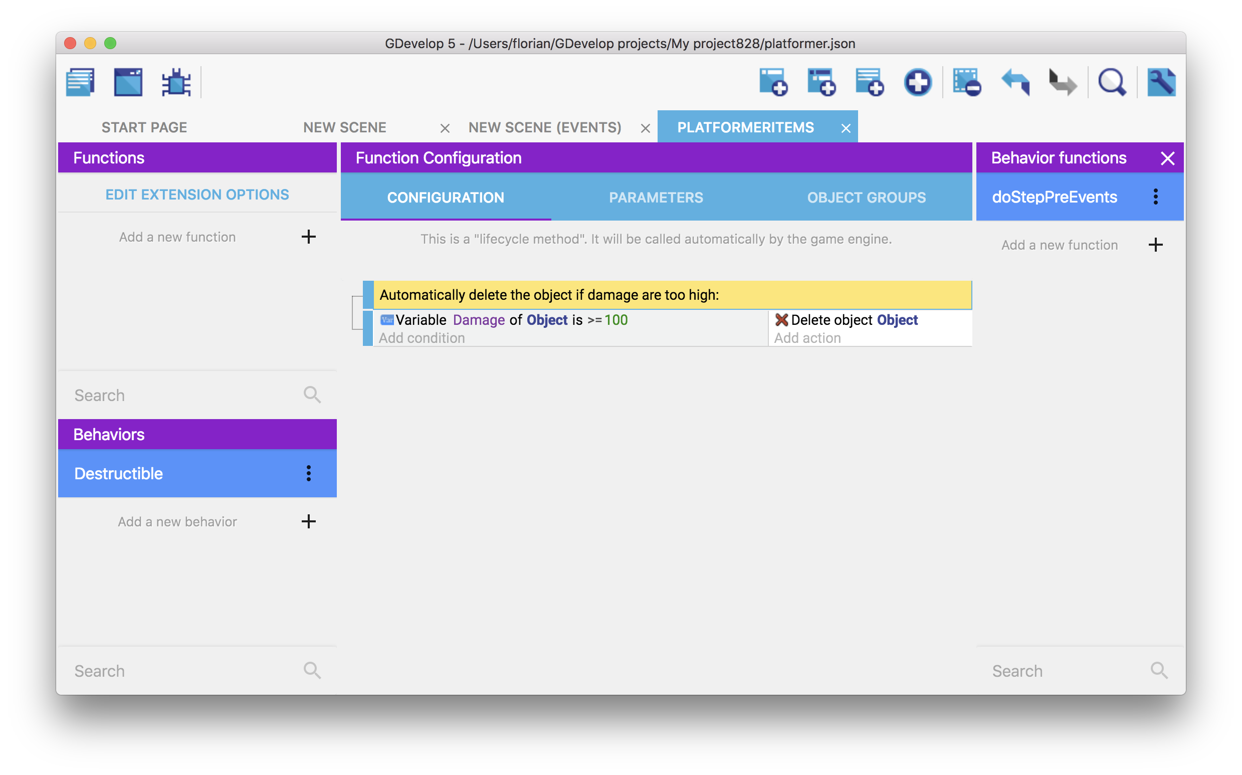Open the debugger chip icon
The width and height of the screenshot is (1242, 775).
176,82
